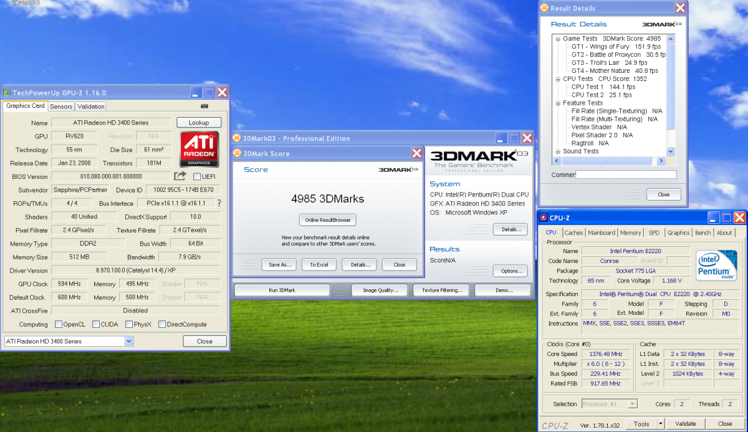Open Texture Filtering... settings
Image resolution: width=748 pixels, height=432 pixels.
[442, 290]
